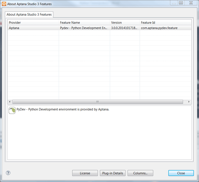The image size is (199, 182).
Task: Click the help question mark icon
Action: (x=8, y=173)
